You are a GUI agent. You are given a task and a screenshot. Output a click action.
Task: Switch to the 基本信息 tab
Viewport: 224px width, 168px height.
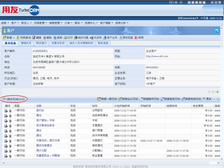pos(10,43)
